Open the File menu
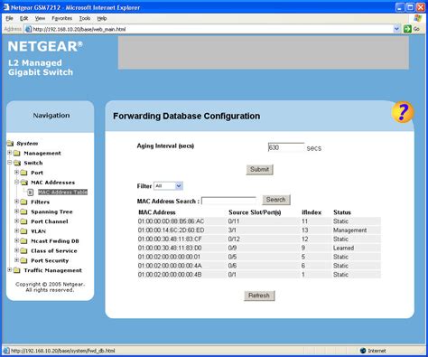 click(9, 18)
